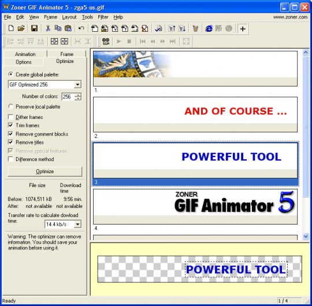312x306 pixels.
Task: Preview in Internet Explorer browser
Action: [209, 28]
